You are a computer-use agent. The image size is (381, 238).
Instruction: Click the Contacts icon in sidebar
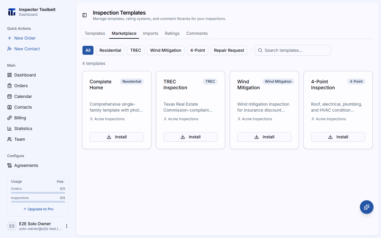[x=10, y=107]
